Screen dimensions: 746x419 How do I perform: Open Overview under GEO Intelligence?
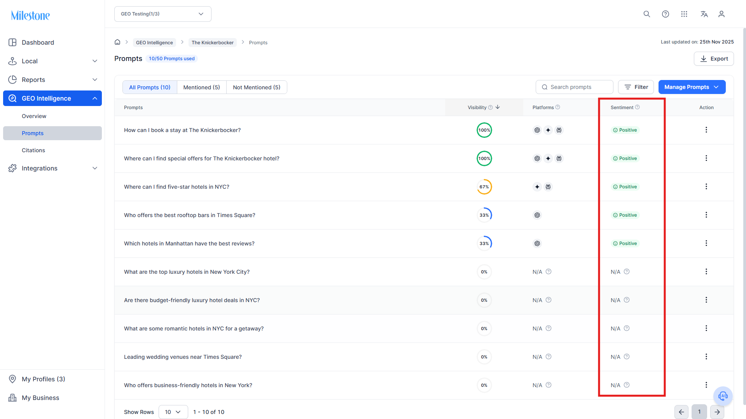coord(52,116)
